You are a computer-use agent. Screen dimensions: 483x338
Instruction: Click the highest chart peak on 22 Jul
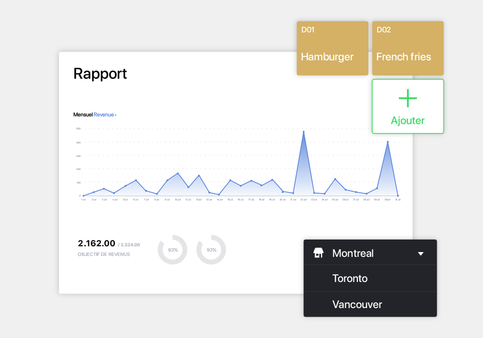pos(303,131)
